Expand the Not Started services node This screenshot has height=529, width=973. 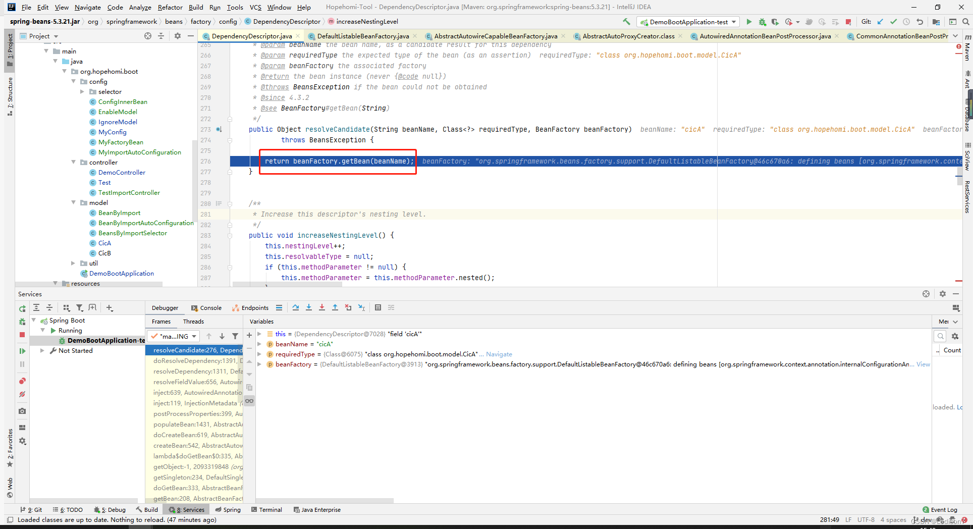[42, 351]
